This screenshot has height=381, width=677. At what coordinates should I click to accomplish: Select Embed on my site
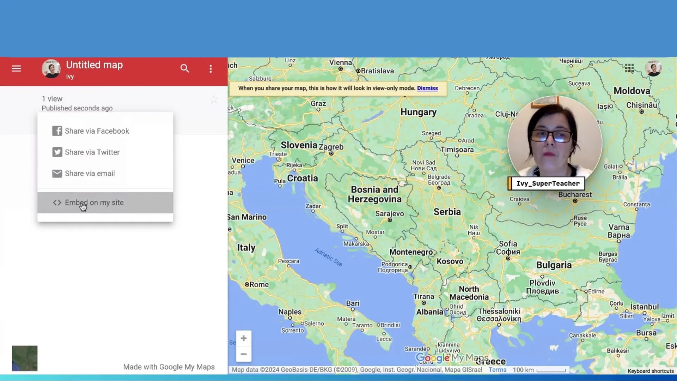pyautogui.click(x=94, y=202)
